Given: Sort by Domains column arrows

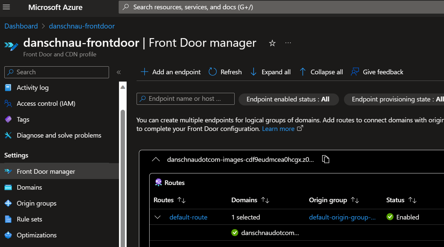Looking at the screenshot, I should [x=265, y=200].
